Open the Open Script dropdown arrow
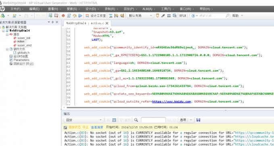This screenshot has height=146, width=274. coord(20,16)
